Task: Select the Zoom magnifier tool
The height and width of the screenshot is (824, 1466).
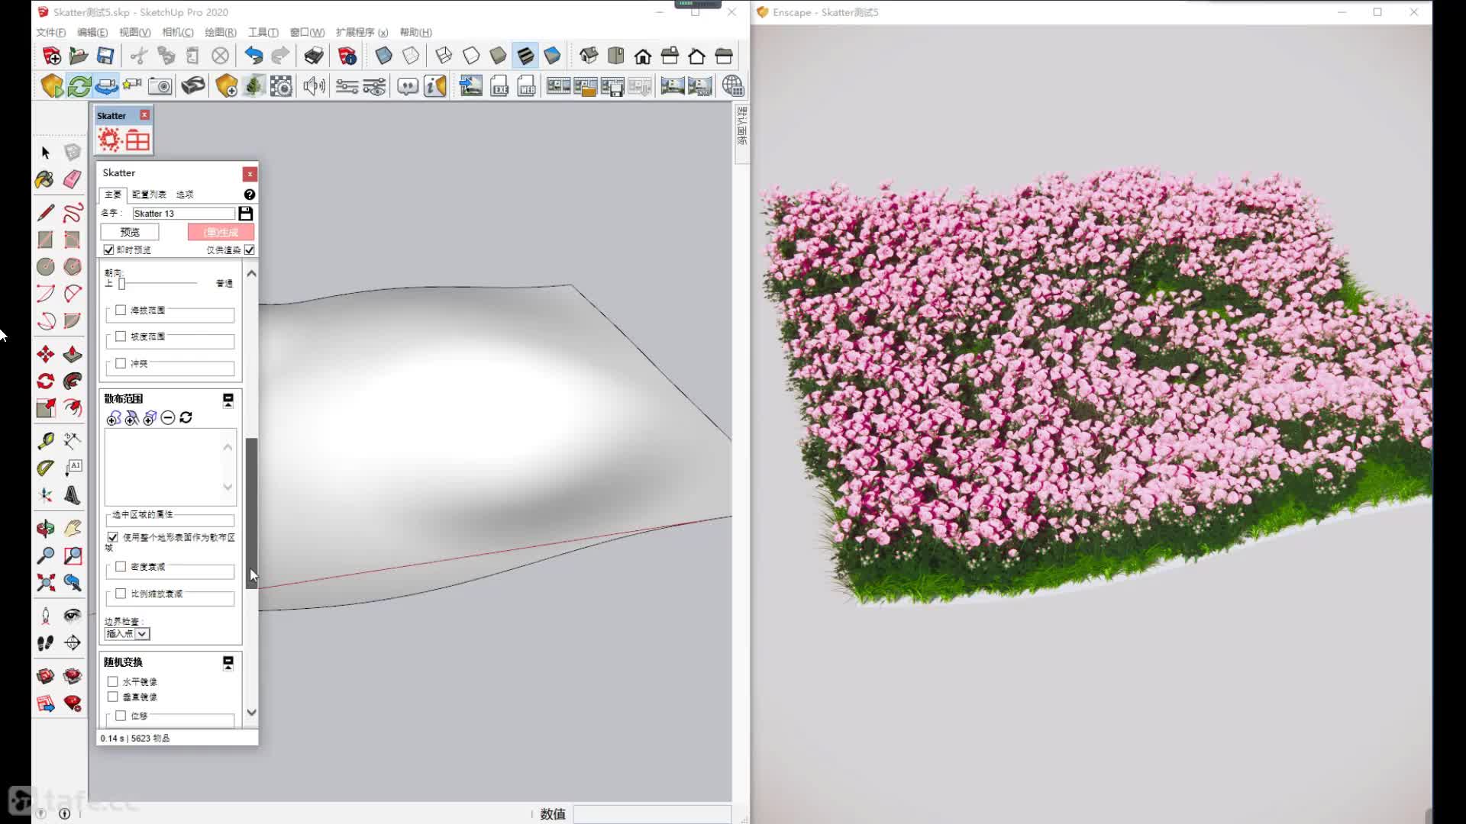Action: [x=46, y=555]
